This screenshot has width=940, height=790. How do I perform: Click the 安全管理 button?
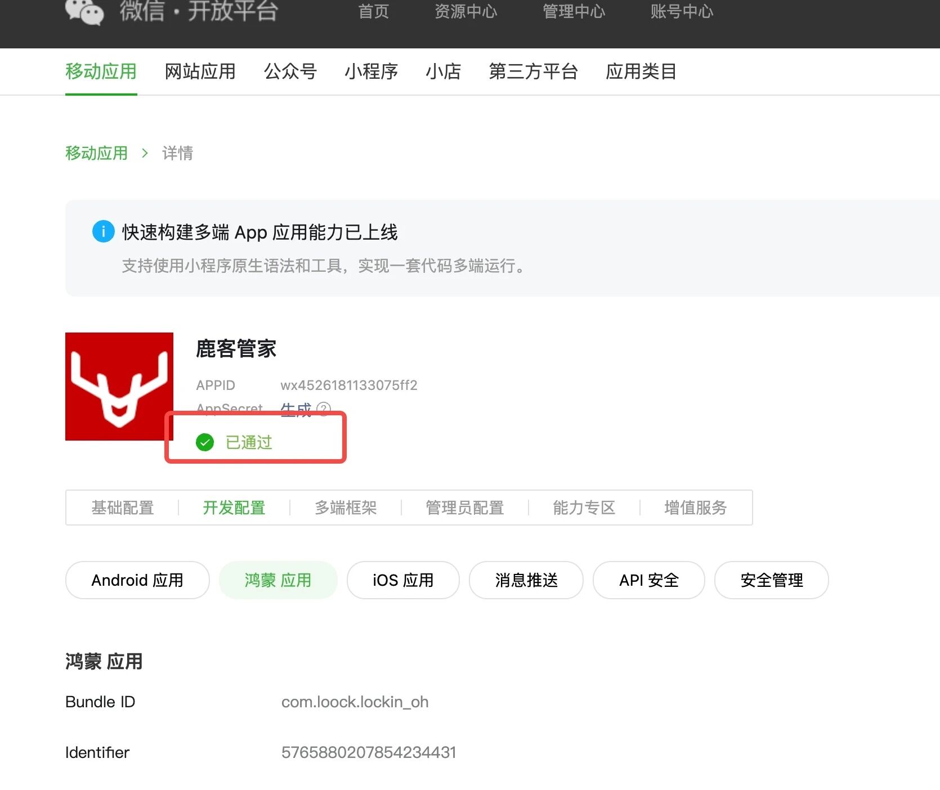click(x=772, y=580)
